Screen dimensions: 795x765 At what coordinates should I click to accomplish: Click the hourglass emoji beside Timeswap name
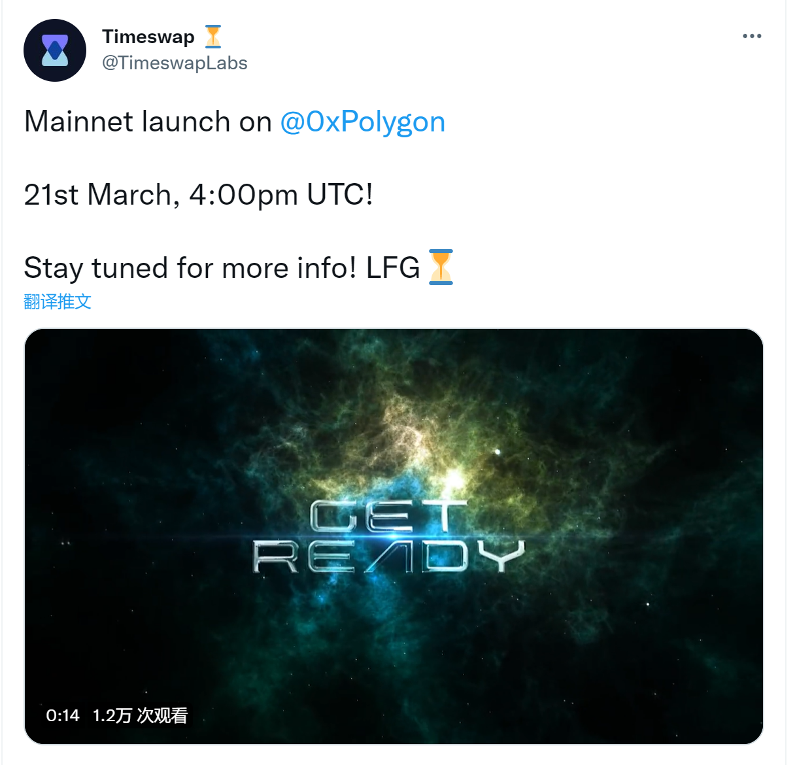click(x=213, y=37)
